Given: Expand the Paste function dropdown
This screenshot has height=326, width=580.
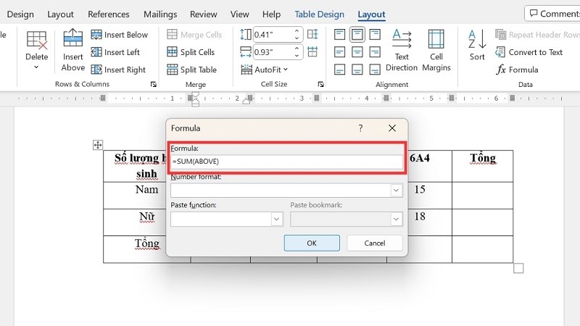Looking at the screenshot, I should pyautogui.click(x=276, y=219).
